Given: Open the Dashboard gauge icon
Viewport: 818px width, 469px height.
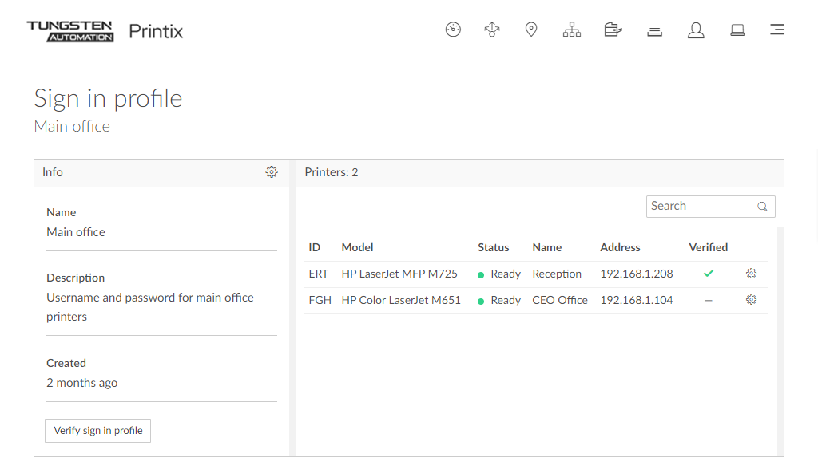Looking at the screenshot, I should click(x=453, y=30).
